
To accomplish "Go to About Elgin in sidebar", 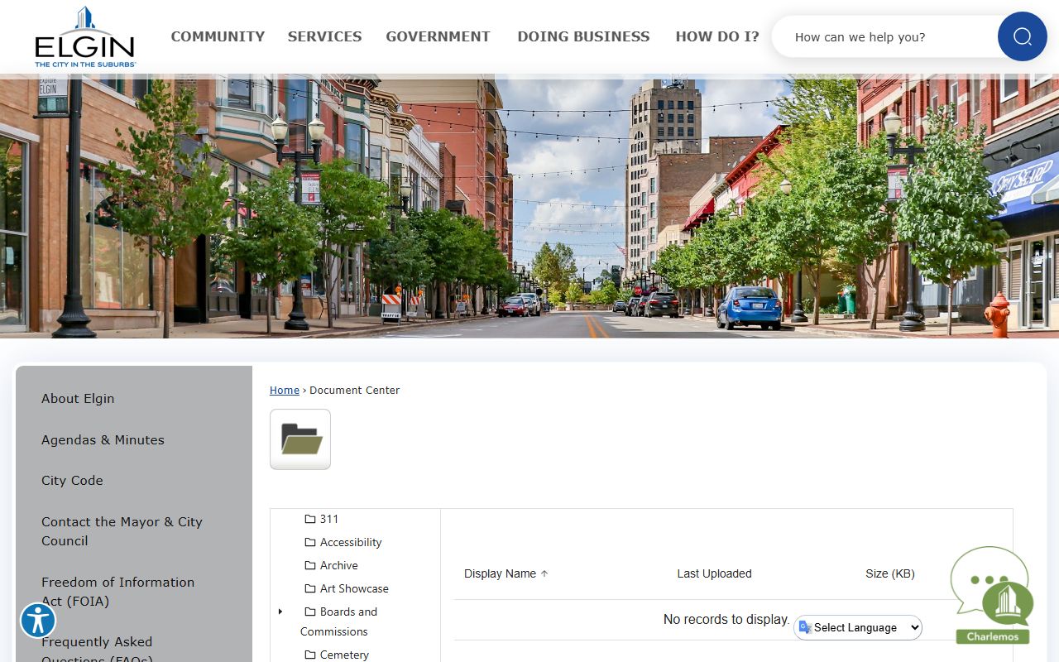I will (78, 398).
